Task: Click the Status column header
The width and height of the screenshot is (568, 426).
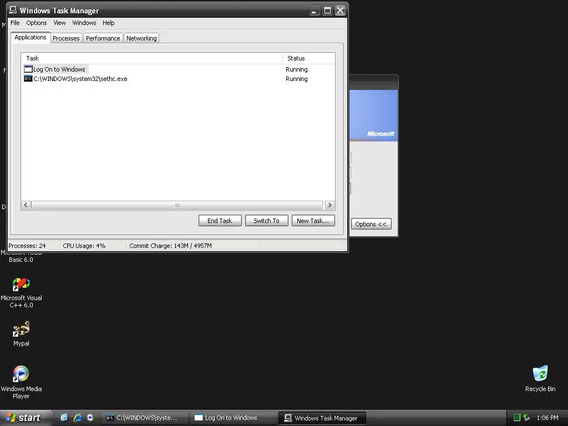Action: click(x=308, y=58)
